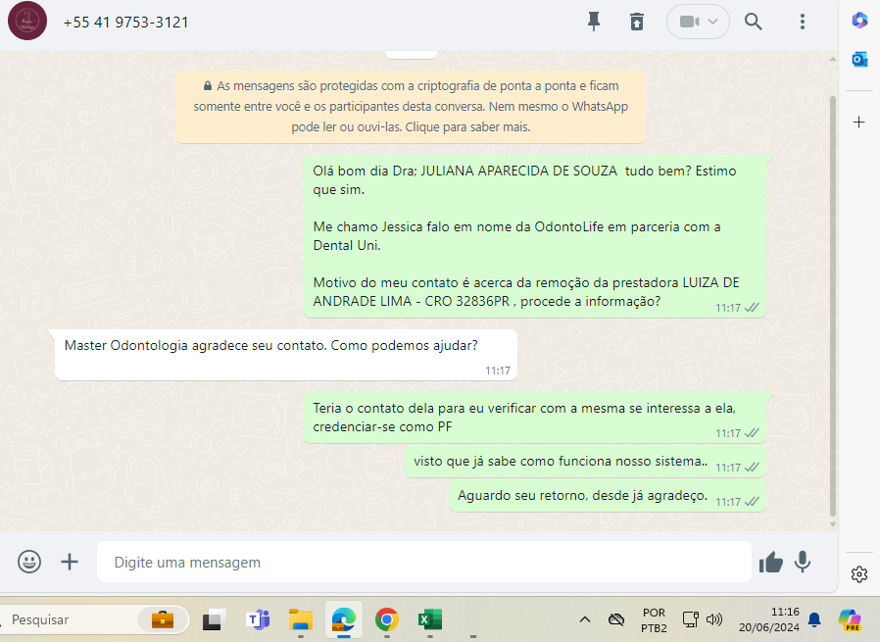Send thumbs-up like icon
The image size is (880, 642).
click(x=770, y=562)
